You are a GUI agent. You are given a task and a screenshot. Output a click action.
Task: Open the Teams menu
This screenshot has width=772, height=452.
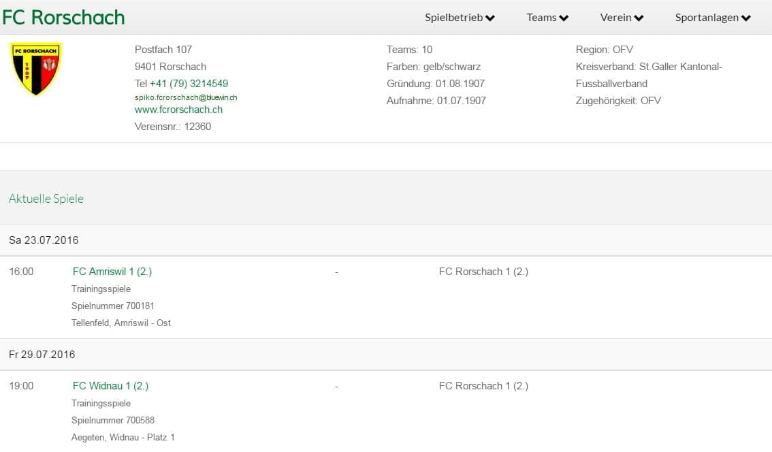(x=541, y=18)
